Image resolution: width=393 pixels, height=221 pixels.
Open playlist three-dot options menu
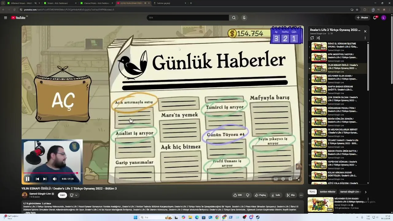pyautogui.click(x=365, y=38)
